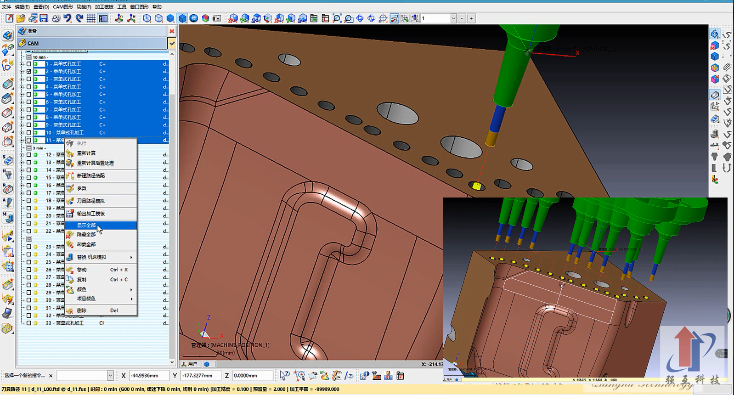This screenshot has height=395, width=734.
Task: Toggle checkbox for operation 10 菜单式孔加工
Action: pyautogui.click(x=29, y=132)
